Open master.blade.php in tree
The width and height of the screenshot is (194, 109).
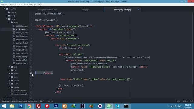(x=22, y=57)
